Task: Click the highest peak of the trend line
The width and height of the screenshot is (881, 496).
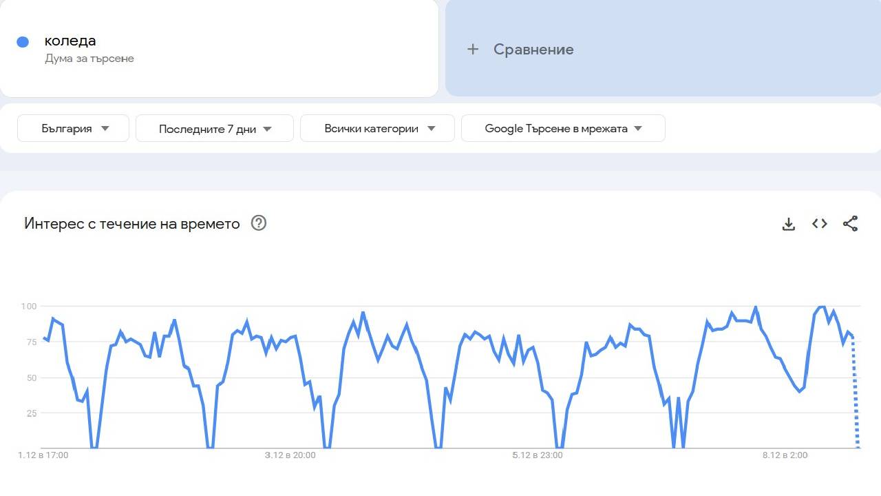Action: tap(755, 305)
